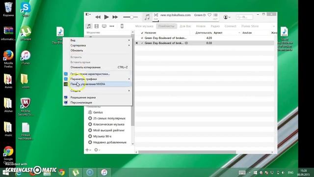Screen dimensions: 314x177
Task: Click the iTunes search field
Action: 244,17
